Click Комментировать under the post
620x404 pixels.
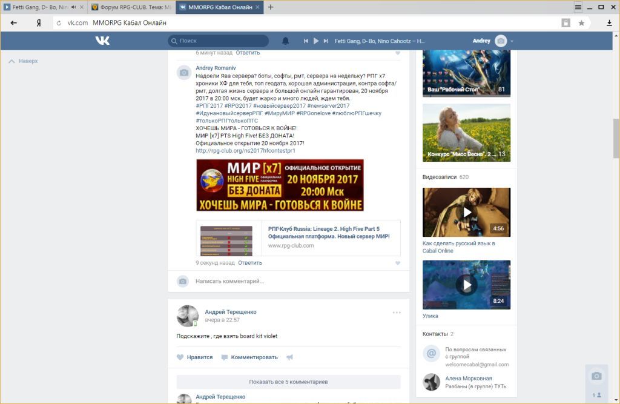coord(249,357)
